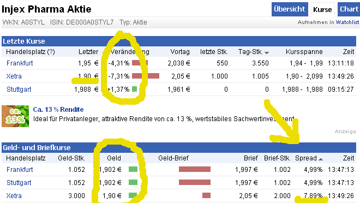The image size is (360, 203).
Task: Sort the table by Vortag column header
Action: tap(180, 52)
